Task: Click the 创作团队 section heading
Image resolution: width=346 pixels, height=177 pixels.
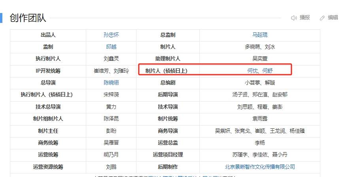Action: pos(28,18)
